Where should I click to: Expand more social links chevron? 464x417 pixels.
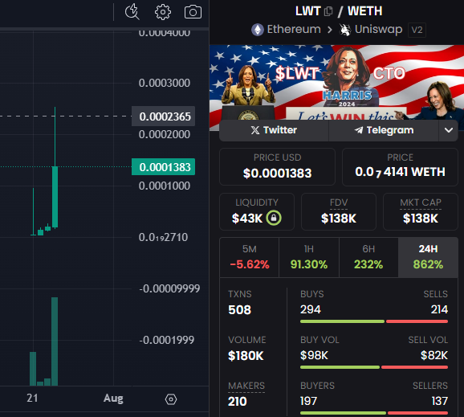448,130
